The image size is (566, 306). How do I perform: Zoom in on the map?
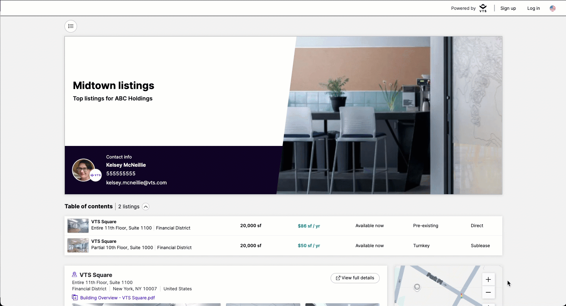pos(488,280)
